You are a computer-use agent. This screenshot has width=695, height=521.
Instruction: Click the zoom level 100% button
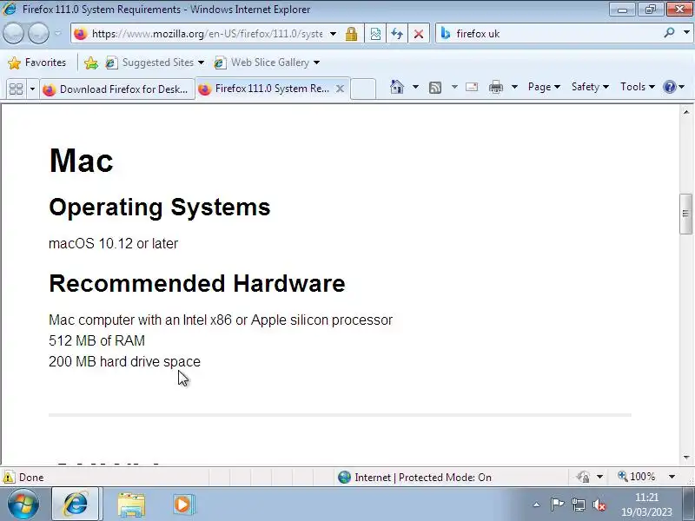click(637, 477)
